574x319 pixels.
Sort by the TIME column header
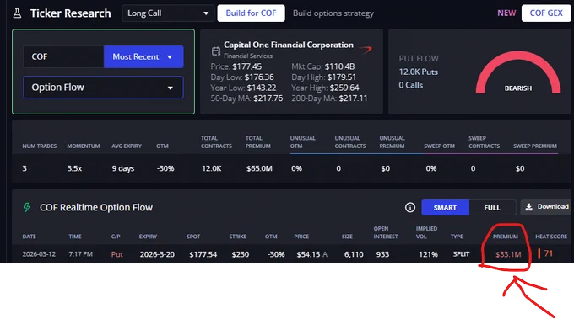point(75,237)
